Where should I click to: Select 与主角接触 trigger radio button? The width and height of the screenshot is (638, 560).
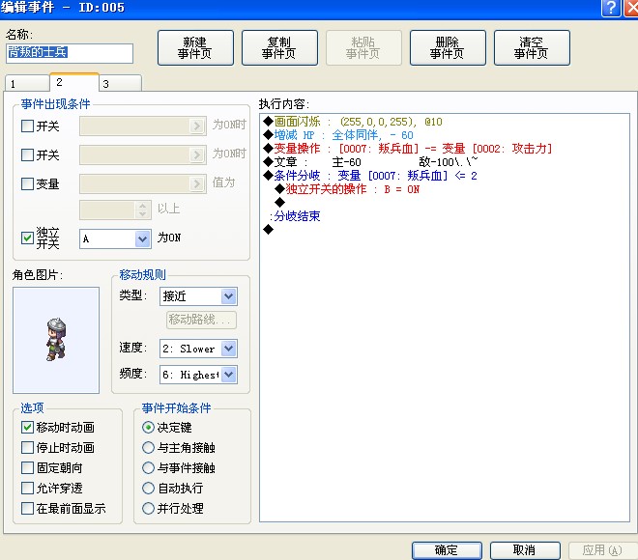click(x=148, y=447)
